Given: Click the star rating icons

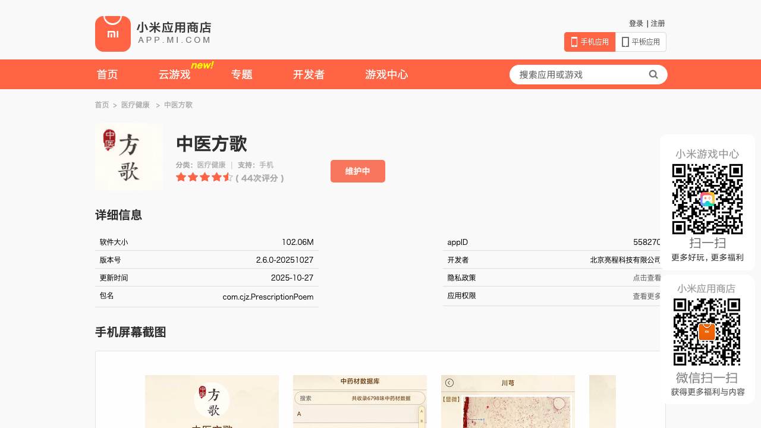Looking at the screenshot, I should (x=204, y=177).
